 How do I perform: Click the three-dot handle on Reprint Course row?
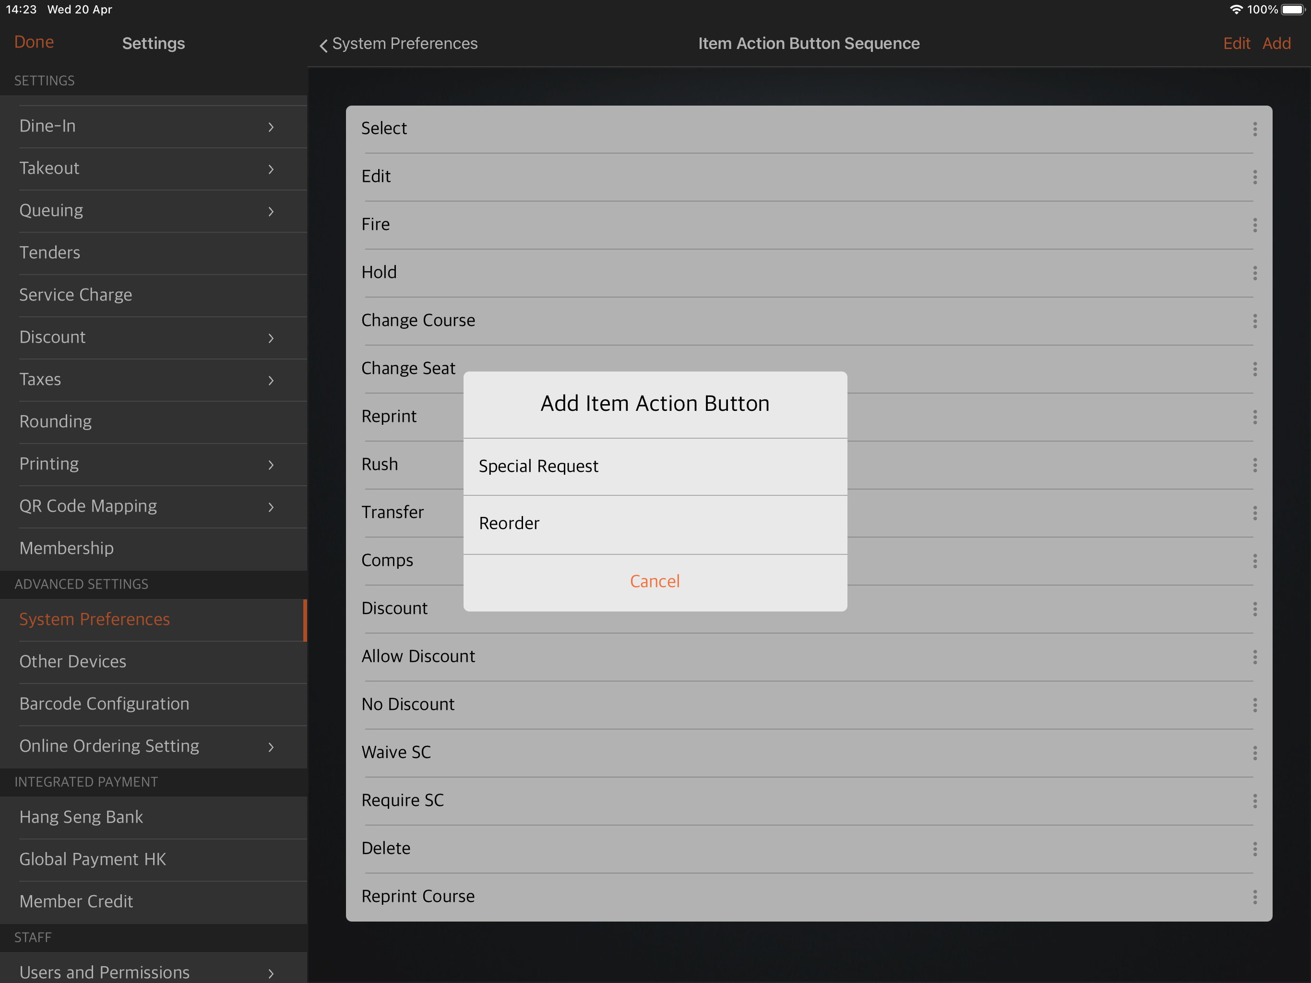click(1255, 897)
